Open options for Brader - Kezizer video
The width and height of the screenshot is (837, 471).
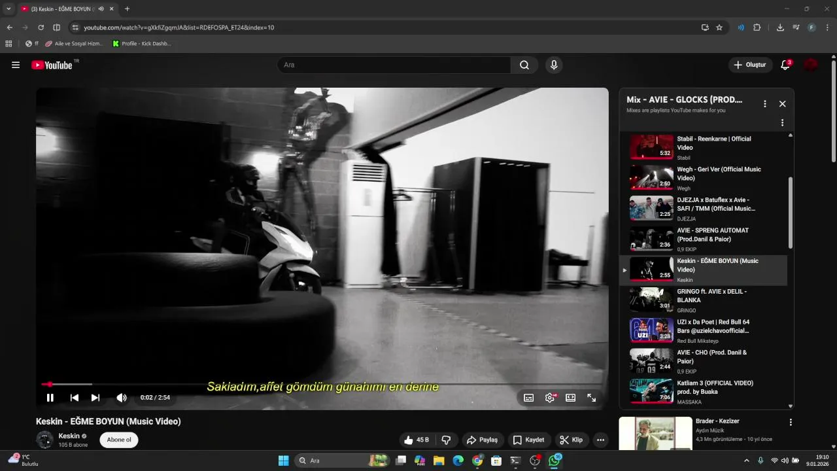click(791, 423)
